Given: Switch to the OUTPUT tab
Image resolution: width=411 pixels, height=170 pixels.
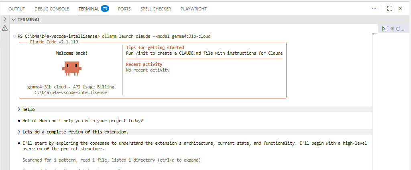Looking at the screenshot, I should pos(16,9).
